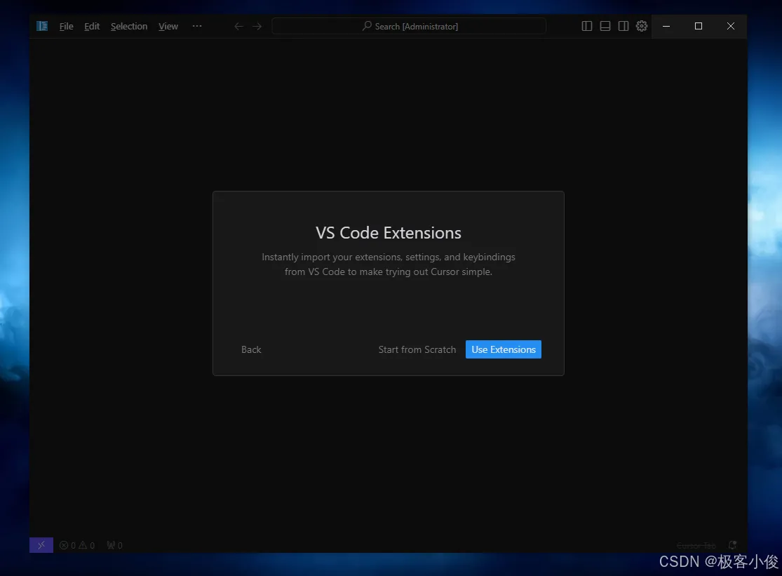Click the Cursor app logo icon
This screenshot has width=782, height=576.
[42, 26]
